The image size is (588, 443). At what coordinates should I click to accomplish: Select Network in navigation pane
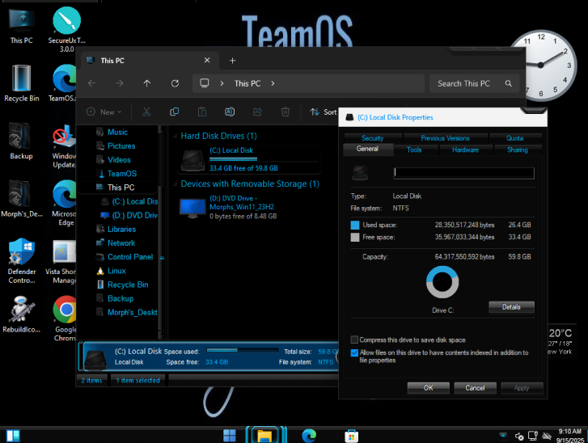(x=121, y=243)
